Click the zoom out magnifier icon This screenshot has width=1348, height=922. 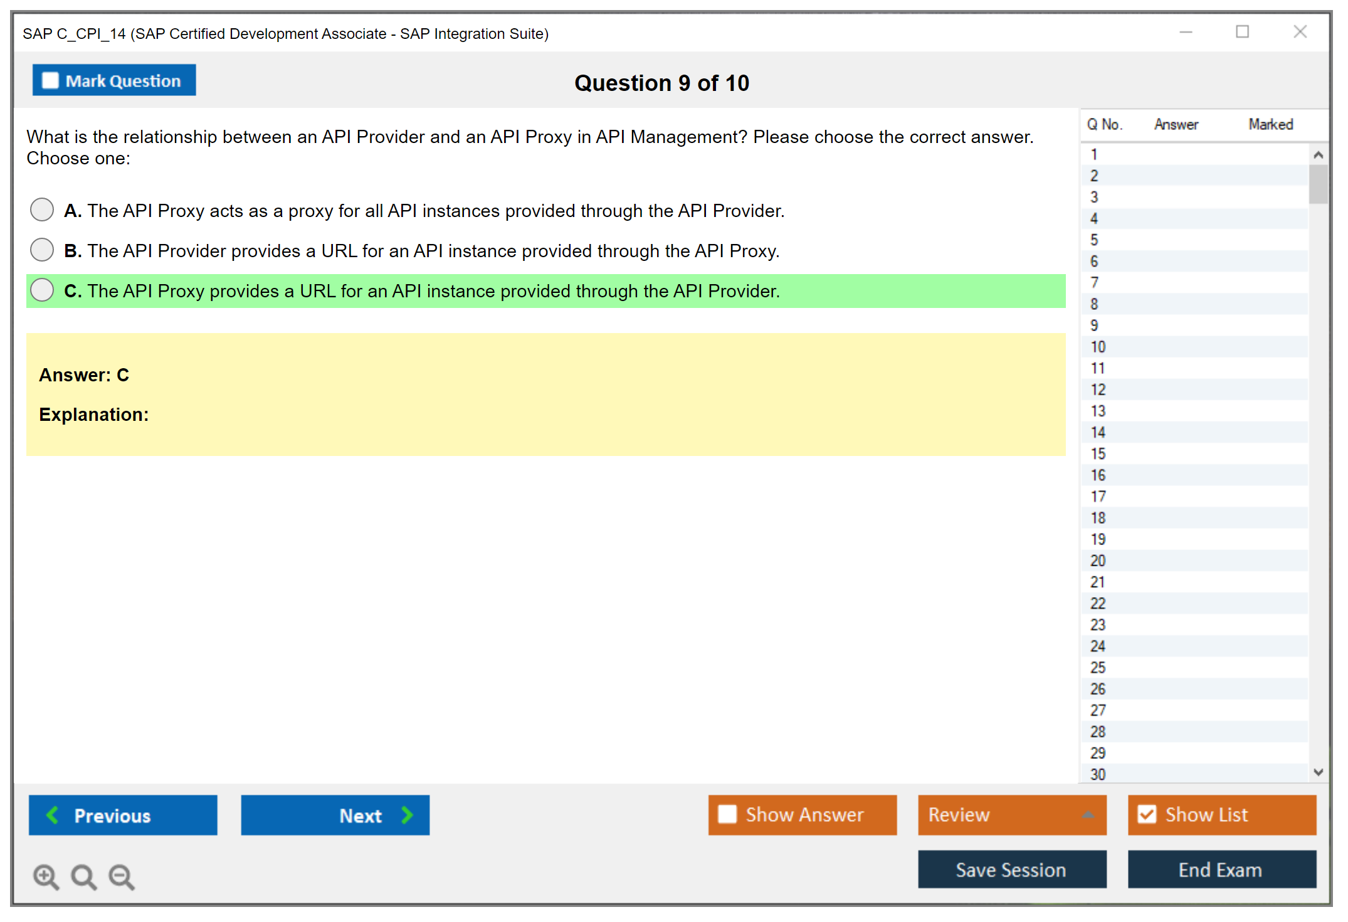pos(122,876)
